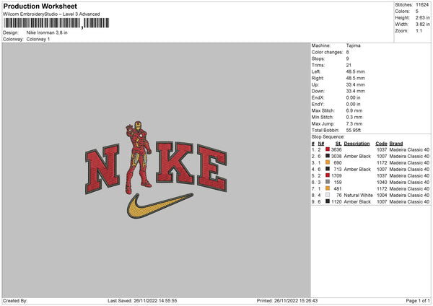Screen dimensions: 433x306
Task: Click the Iron Man figure in the design preview
Action: point(138,157)
